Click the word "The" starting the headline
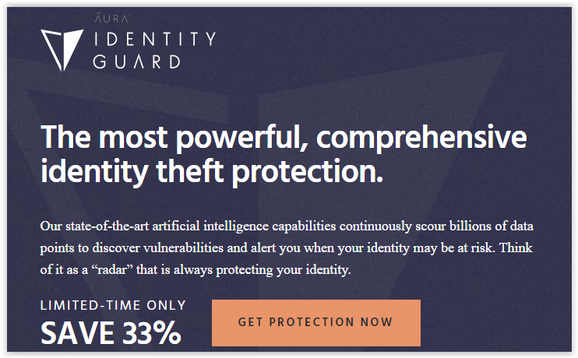This screenshot has width=578, height=358. tap(65, 137)
